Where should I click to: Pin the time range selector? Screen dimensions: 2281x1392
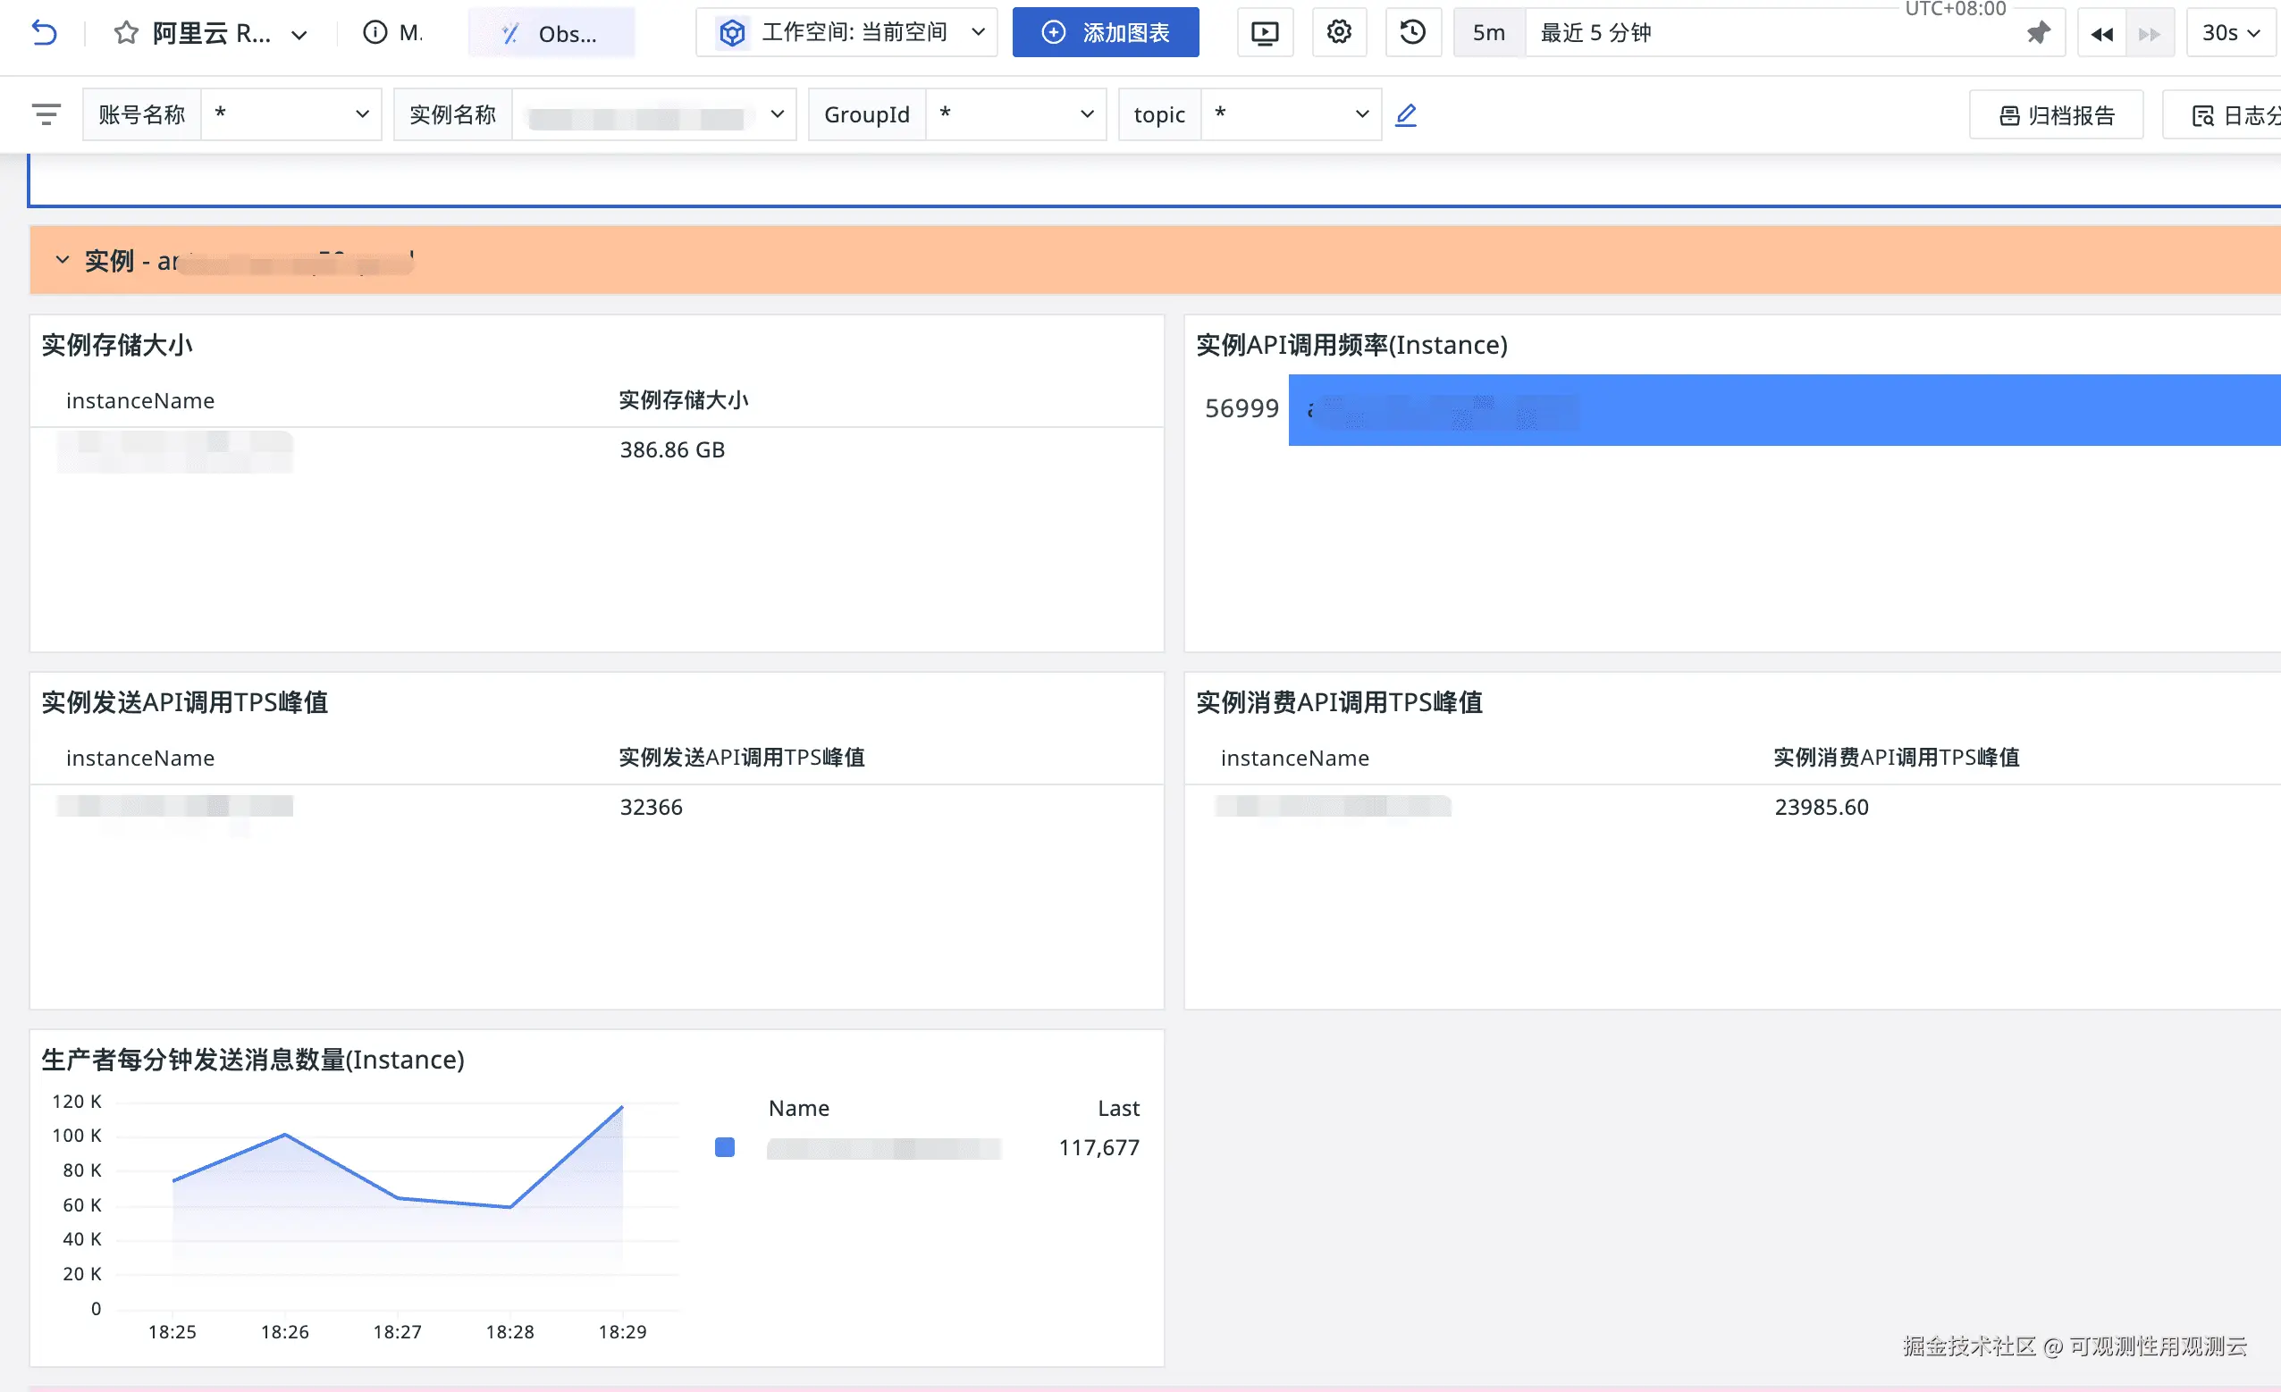(x=2038, y=33)
